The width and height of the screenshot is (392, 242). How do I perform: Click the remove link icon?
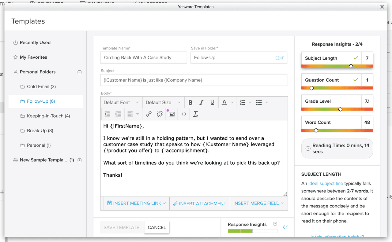pos(160,114)
